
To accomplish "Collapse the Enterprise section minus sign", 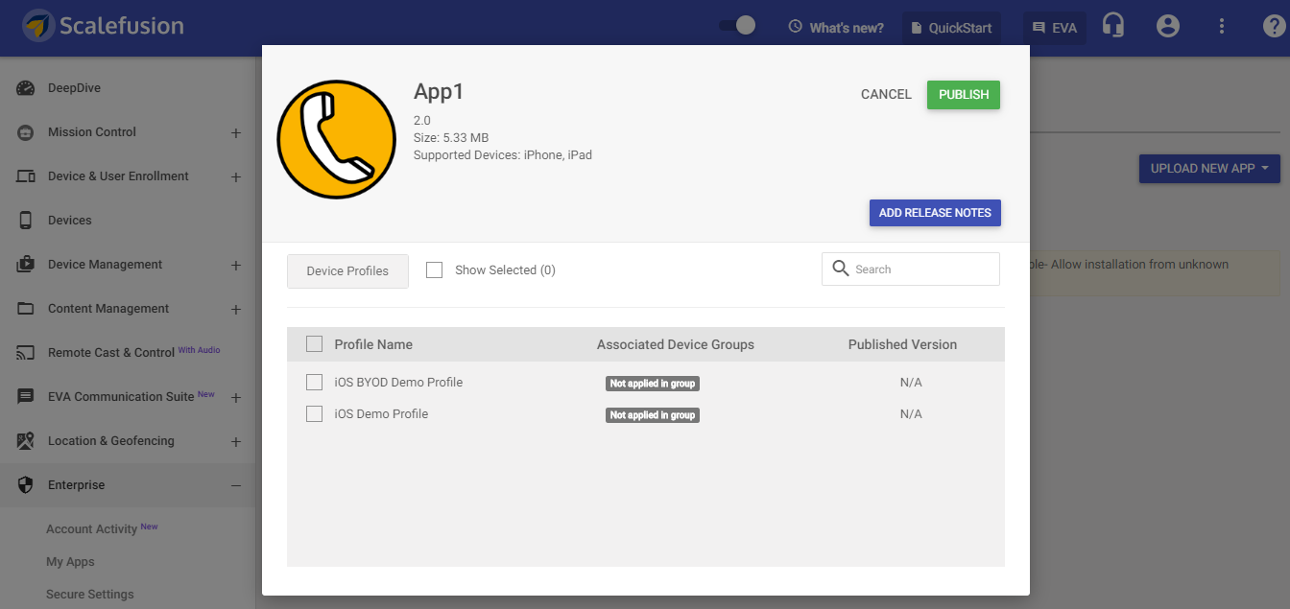I will pos(236,486).
